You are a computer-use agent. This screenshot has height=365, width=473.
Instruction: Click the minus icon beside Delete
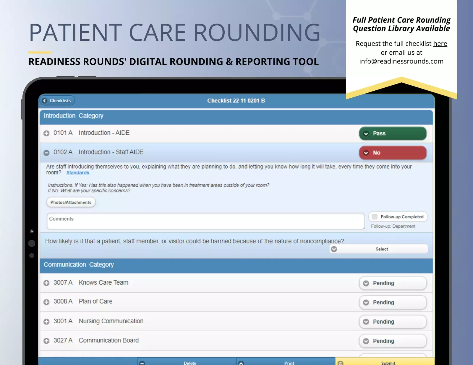[x=143, y=363]
